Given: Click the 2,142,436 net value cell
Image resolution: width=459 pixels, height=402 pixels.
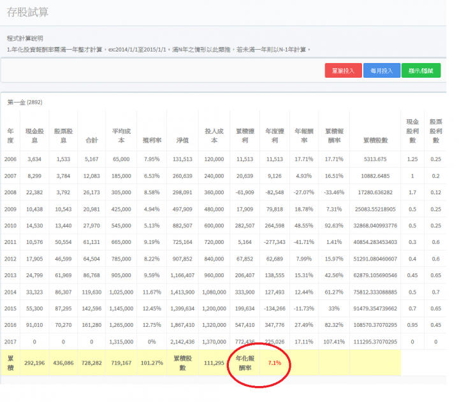Looking at the screenshot, I should 182,341.
